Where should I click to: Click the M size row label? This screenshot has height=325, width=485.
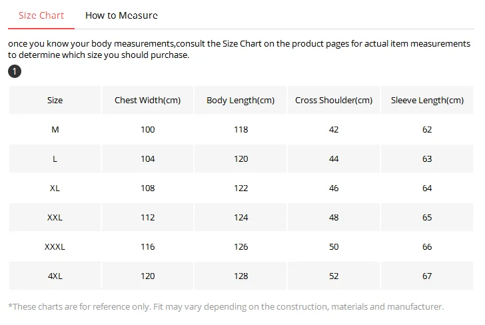[55, 130]
